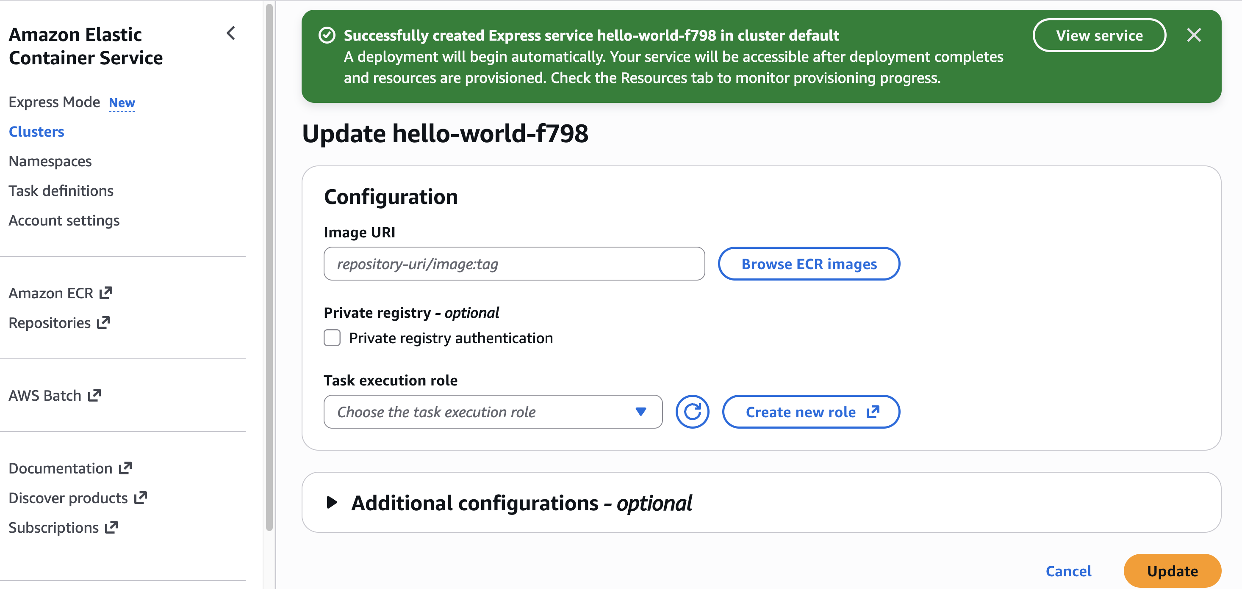Dismiss the green success notification
Image resolution: width=1242 pixels, height=589 pixels.
(1193, 35)
